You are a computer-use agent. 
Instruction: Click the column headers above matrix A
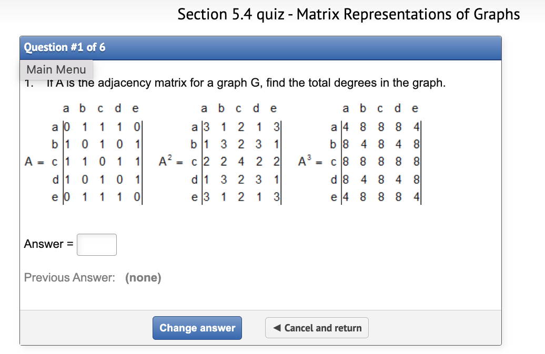click(x=100, y=108)
